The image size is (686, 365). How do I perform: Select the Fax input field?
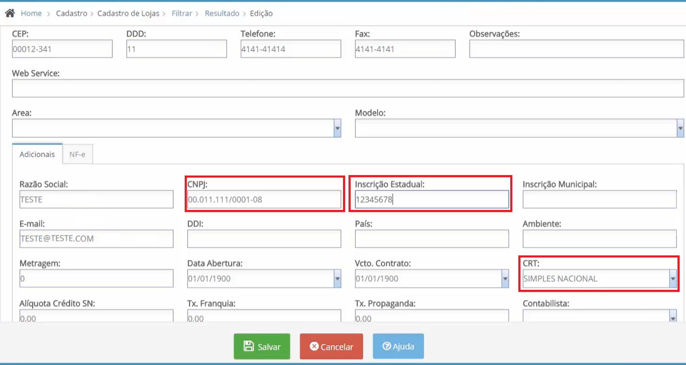coord(405,49)
